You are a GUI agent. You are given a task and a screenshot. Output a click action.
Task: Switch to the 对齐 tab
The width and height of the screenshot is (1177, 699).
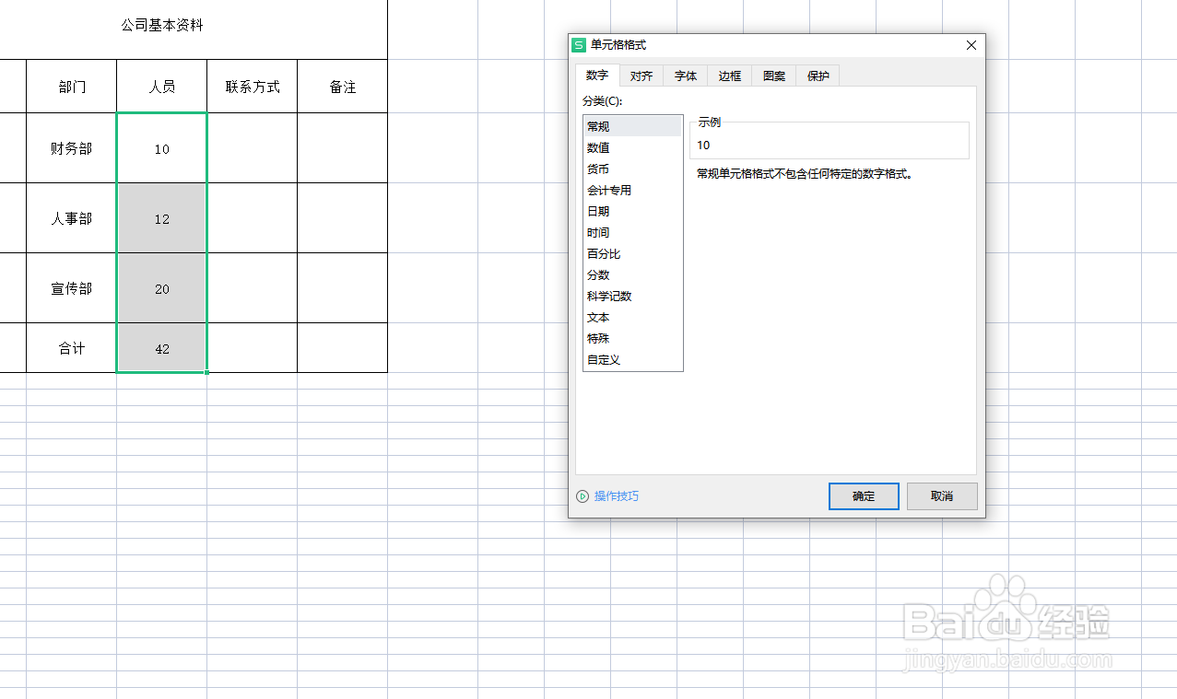click(x=641, y=76)
